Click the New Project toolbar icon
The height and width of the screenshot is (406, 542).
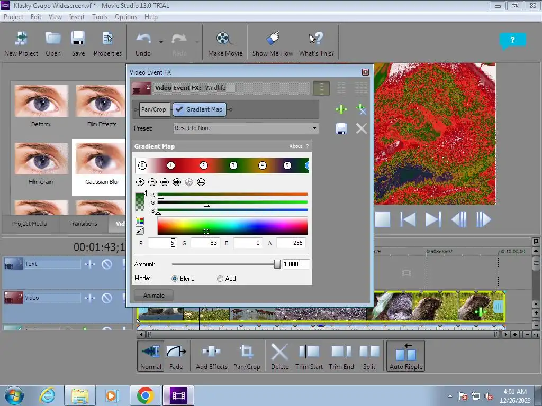click(21, 44)
